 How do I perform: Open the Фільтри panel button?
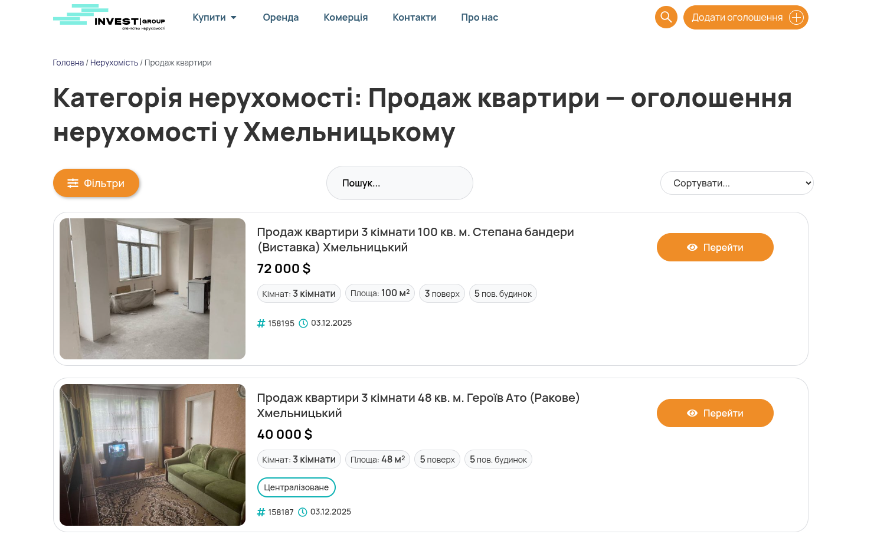point(96,183)
